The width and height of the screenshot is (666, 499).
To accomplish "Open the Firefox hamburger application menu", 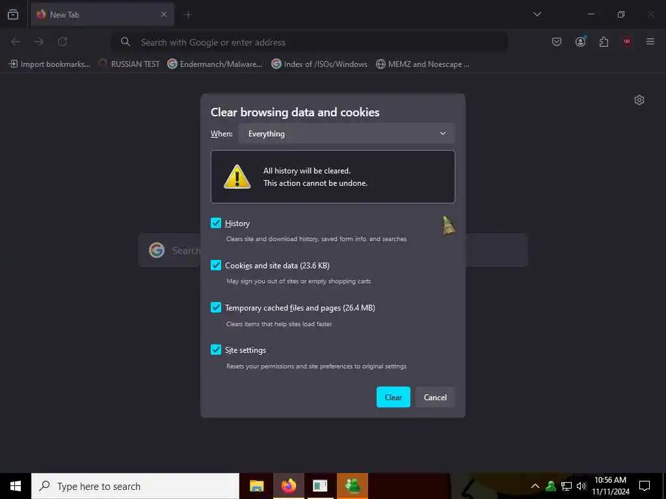I will point(650,42).
